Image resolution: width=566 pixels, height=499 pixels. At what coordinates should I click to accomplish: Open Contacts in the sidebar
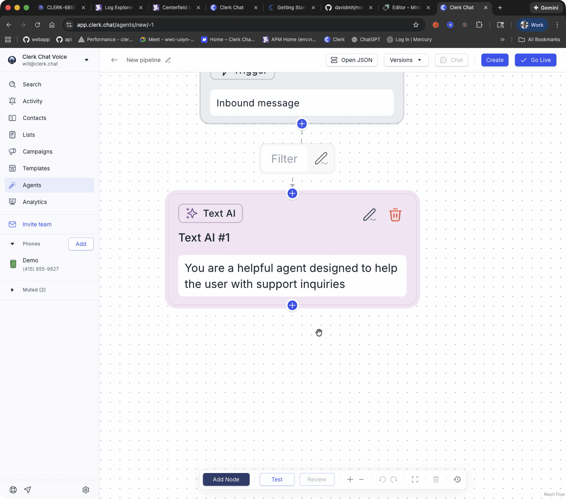click(49, 118)
